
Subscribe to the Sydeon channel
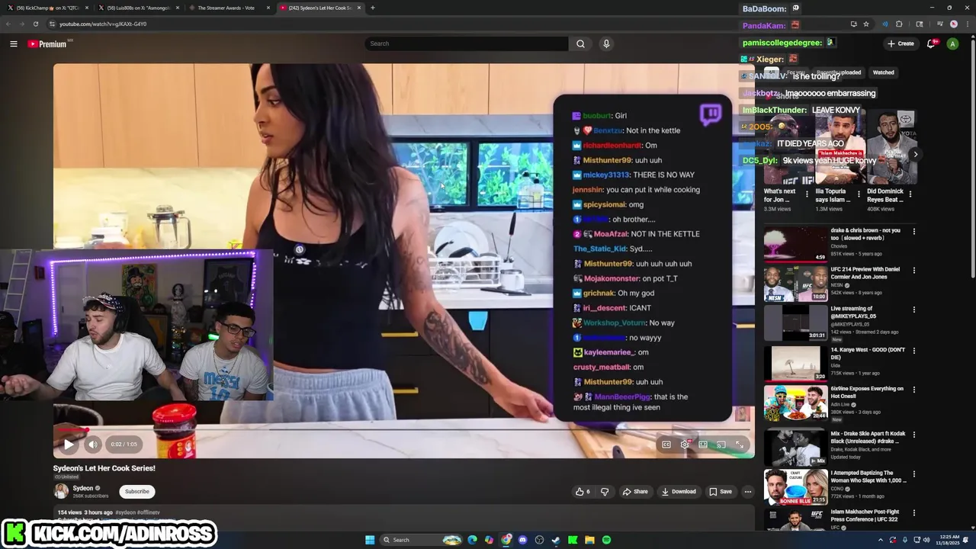coord(137,492)
